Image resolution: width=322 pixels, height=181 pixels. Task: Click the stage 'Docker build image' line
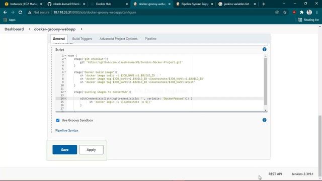(96, 72)
